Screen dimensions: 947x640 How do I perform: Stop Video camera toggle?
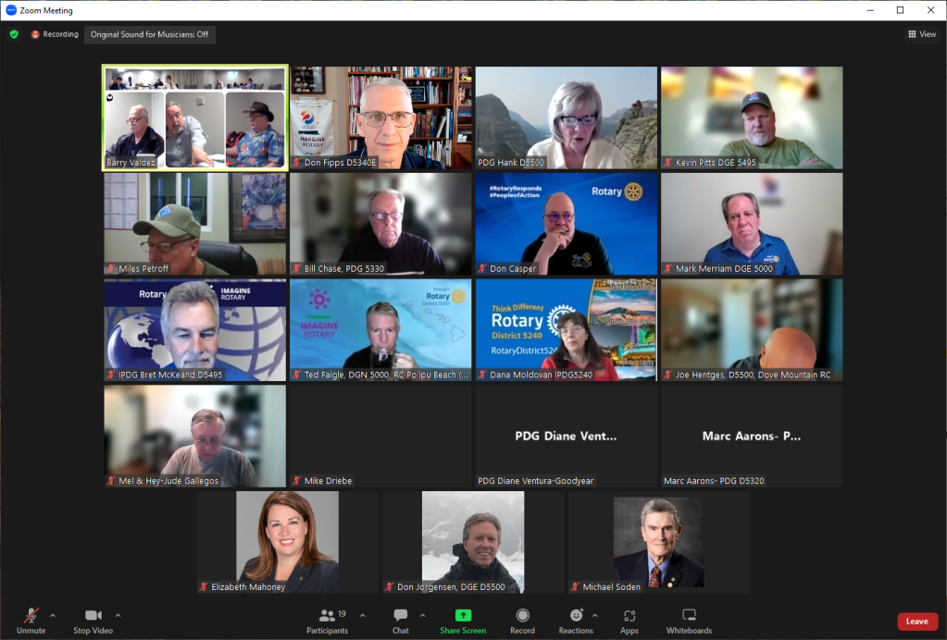93,621
